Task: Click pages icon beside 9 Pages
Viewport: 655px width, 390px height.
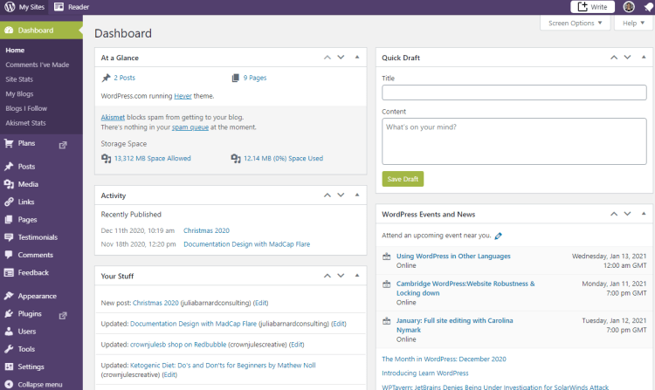Action: point(236,78)
